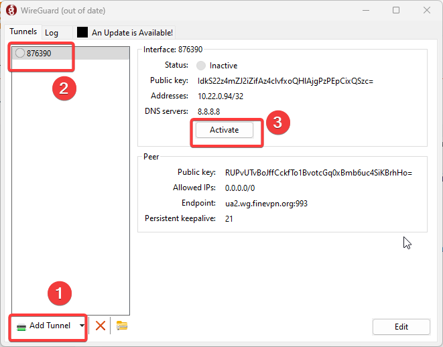
Task: Maximize the WireGuard window
Action: click(x=396, y=11)
